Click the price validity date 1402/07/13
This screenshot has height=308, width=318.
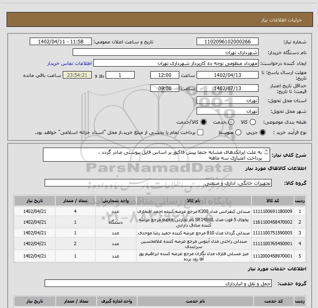click(x=227, y=88)
